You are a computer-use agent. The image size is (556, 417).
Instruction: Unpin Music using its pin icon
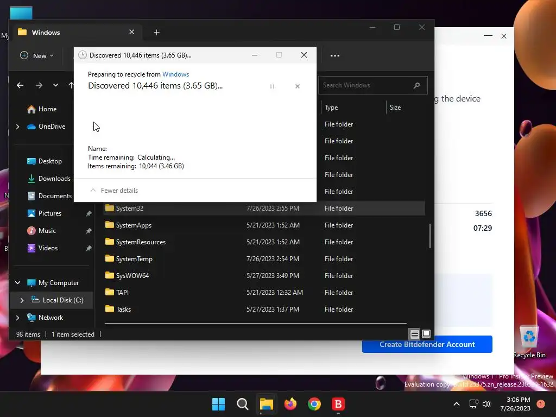[x=89, y=231]
